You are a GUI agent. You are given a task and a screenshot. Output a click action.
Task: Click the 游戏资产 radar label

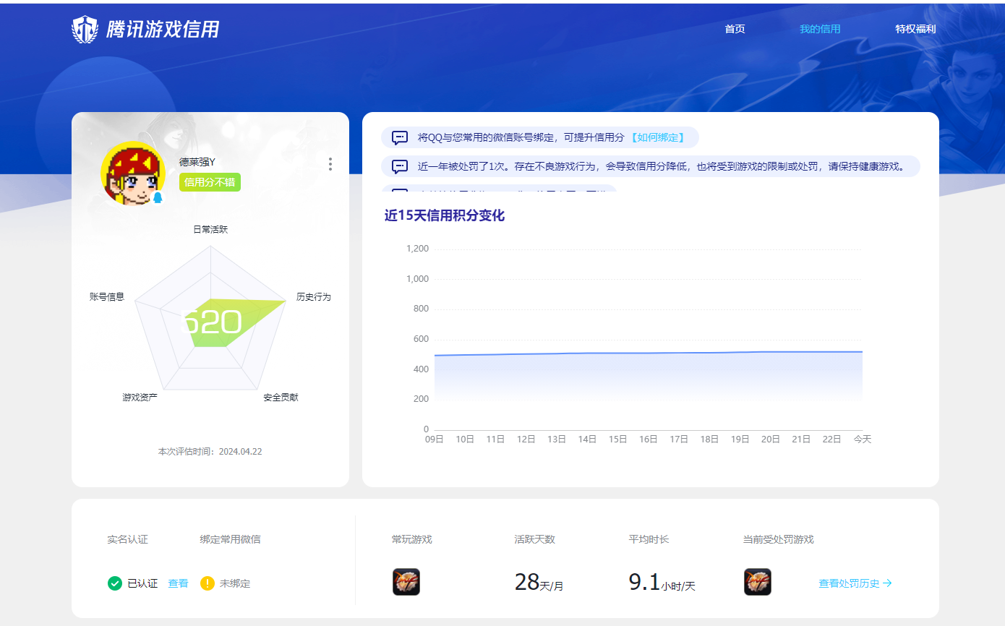coord(140,398)
